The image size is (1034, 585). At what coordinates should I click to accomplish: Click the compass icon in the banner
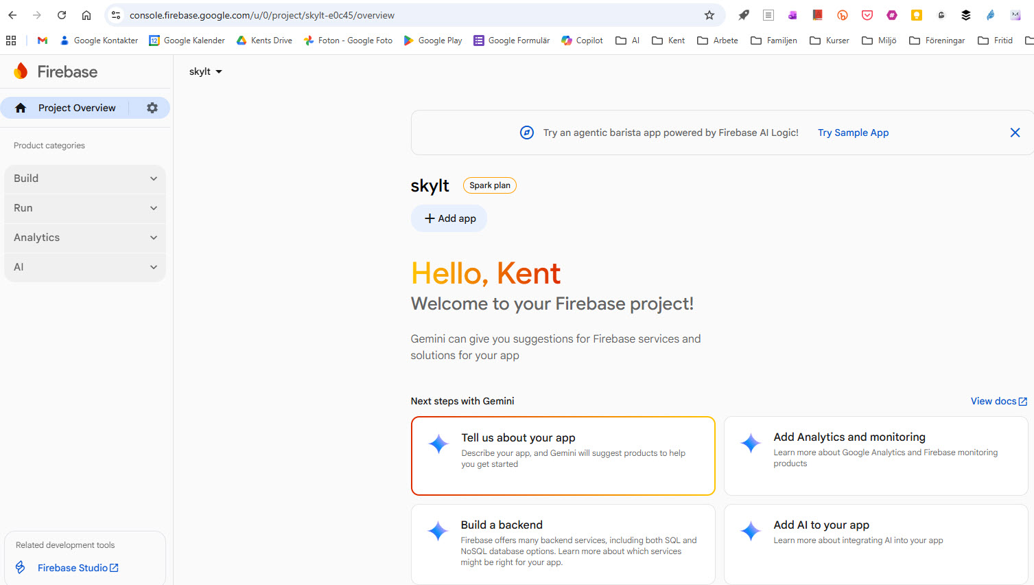[x=526, y=133]
